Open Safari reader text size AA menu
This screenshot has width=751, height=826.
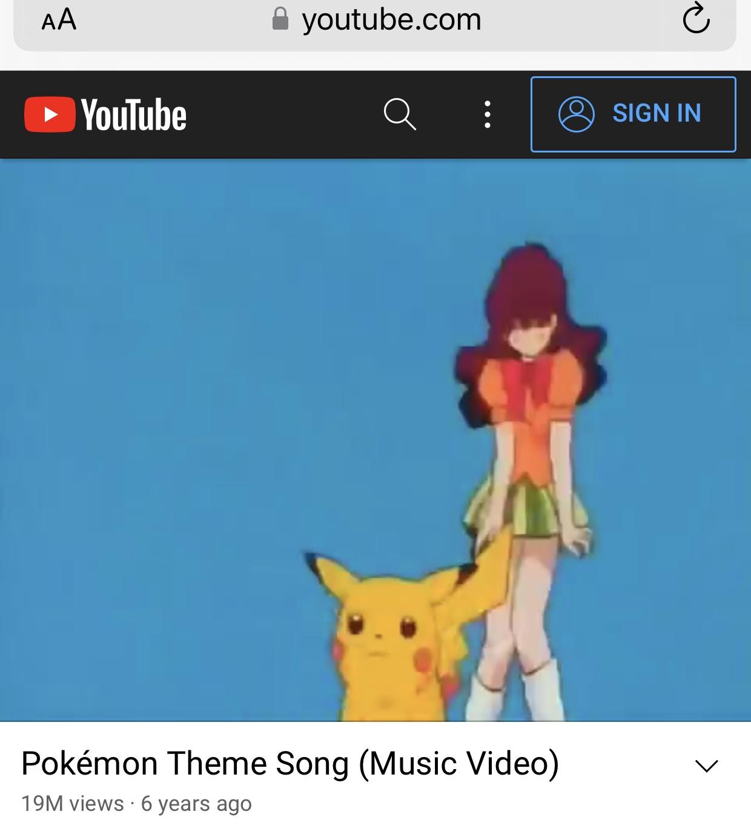tap(59, 19)
